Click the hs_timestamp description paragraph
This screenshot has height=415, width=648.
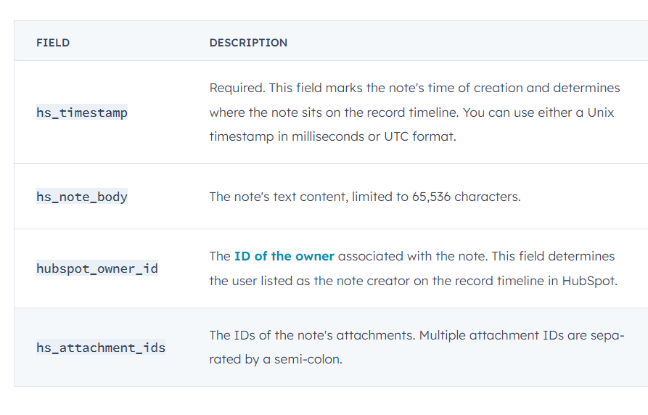click(414, 112)
